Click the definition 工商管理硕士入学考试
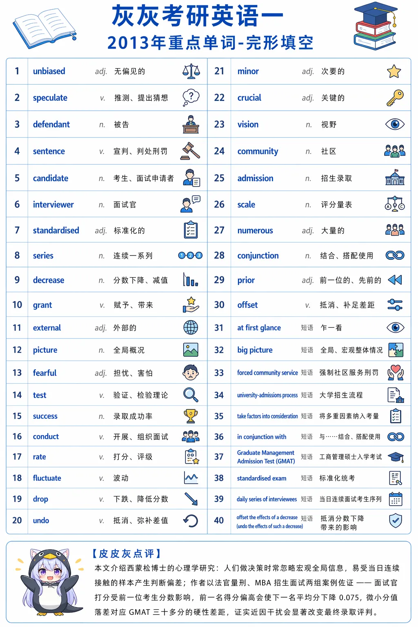Screen dimensions: 418x627 [351, 457]
